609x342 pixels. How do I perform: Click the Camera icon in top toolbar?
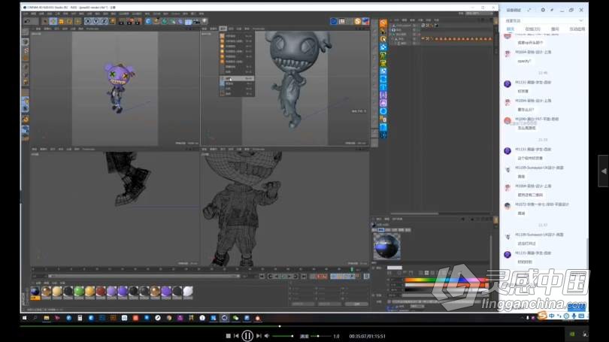tap(196, 21)
